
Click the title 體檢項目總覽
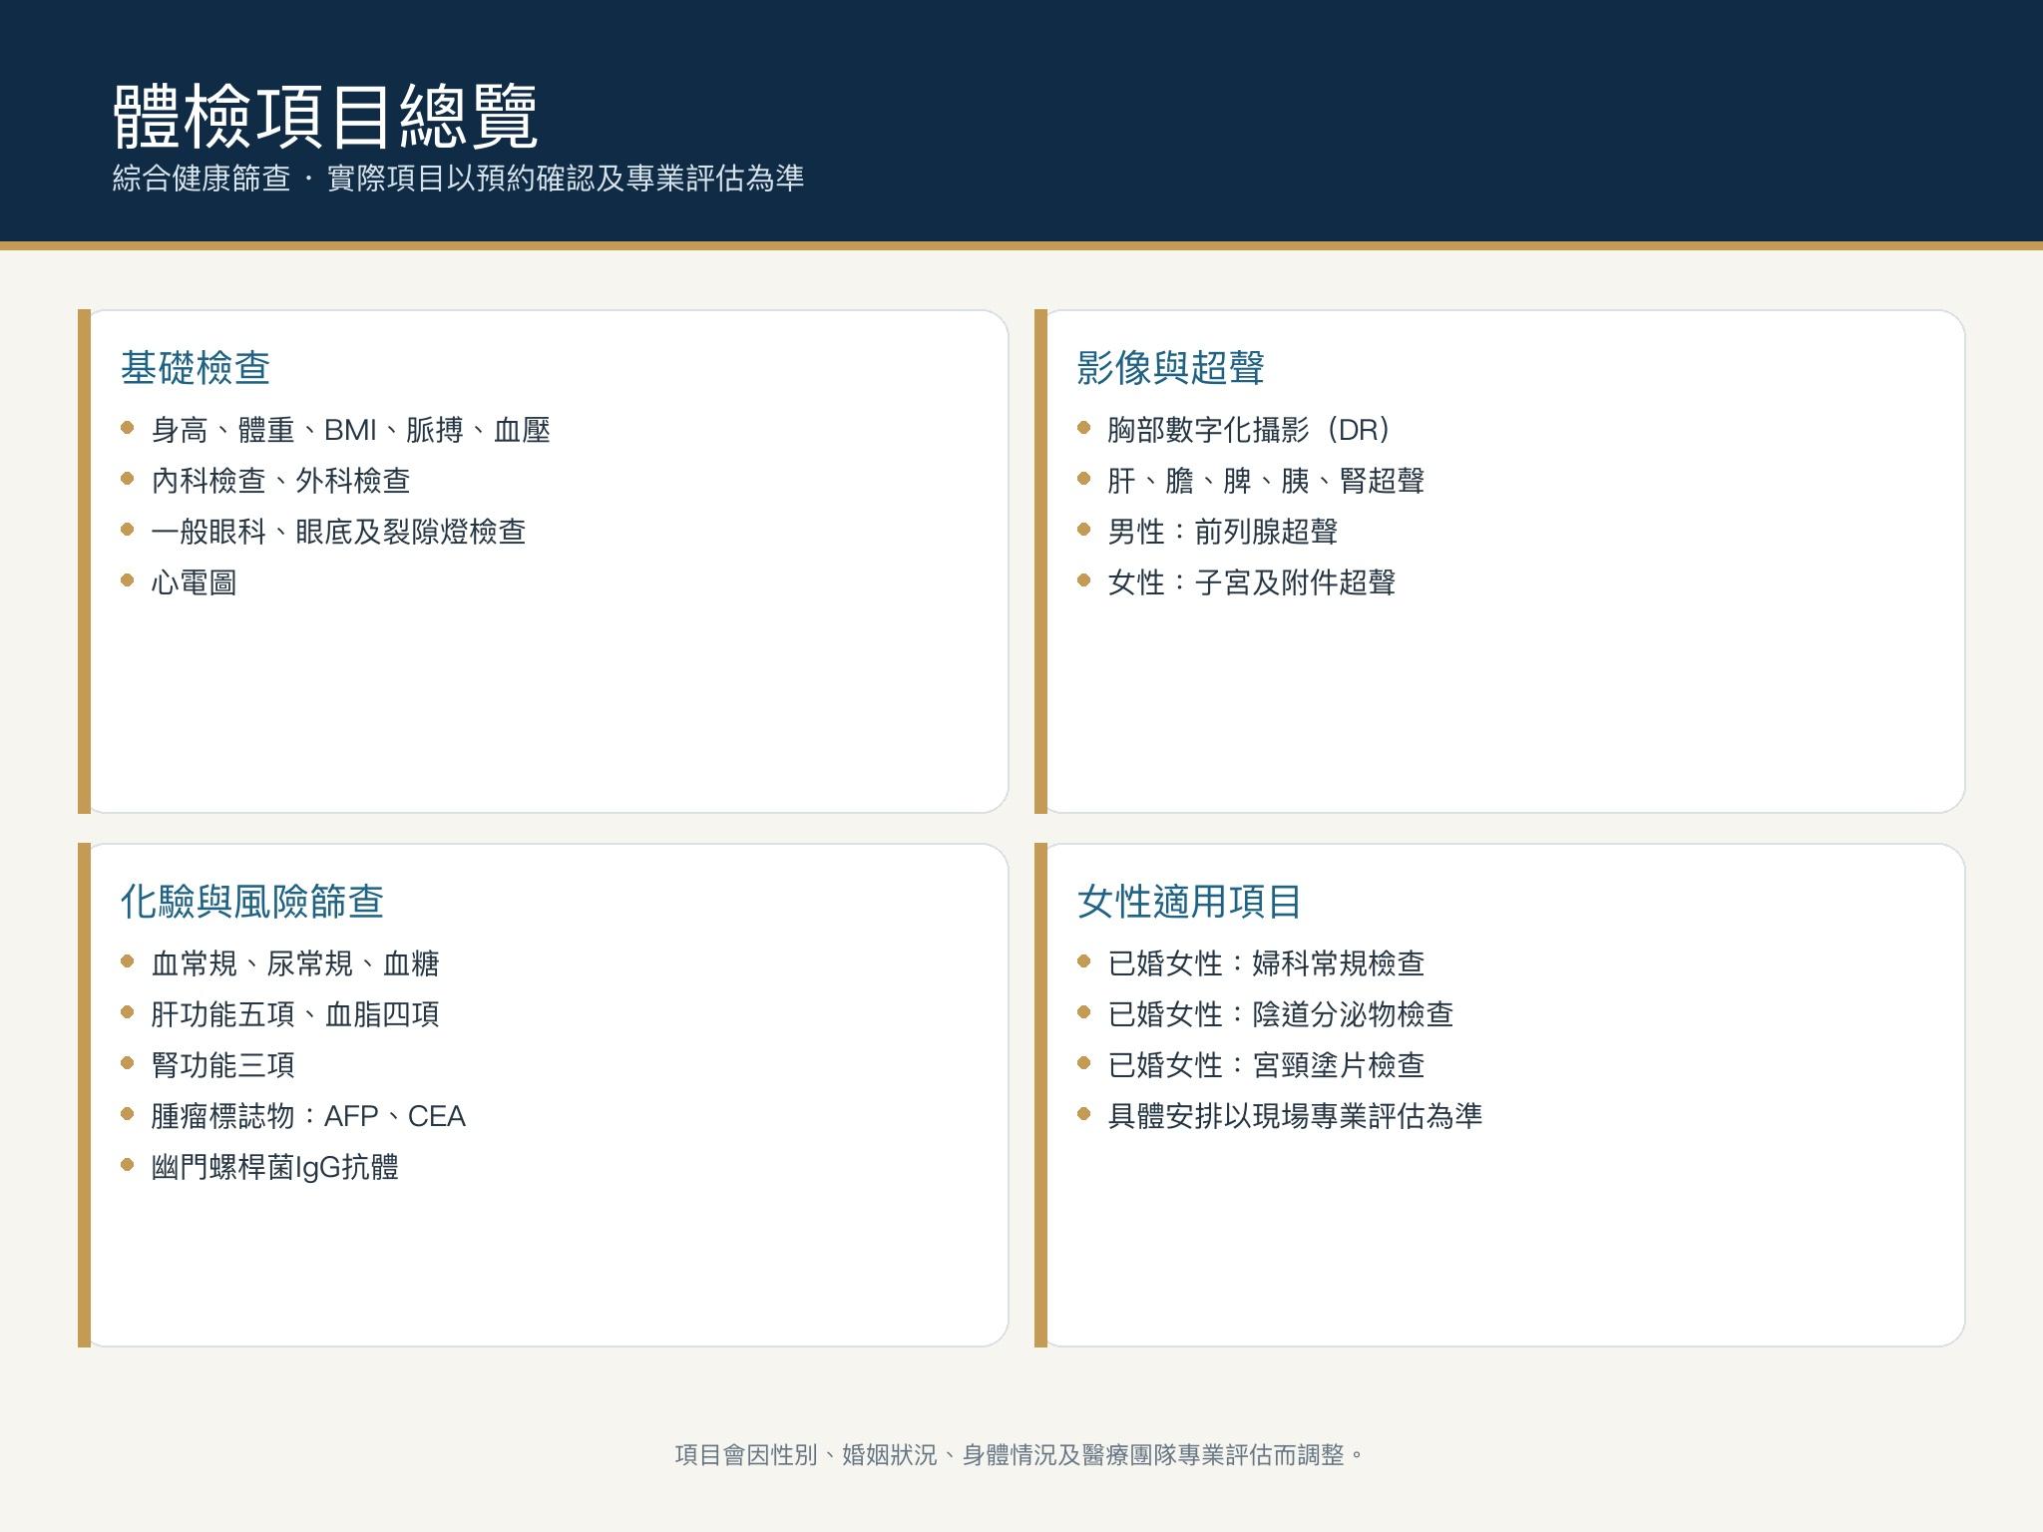(325, 116)
